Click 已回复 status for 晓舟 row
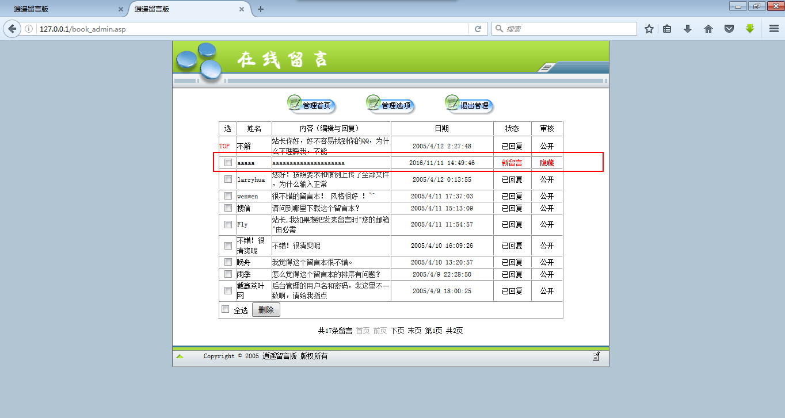 [512, 262]
